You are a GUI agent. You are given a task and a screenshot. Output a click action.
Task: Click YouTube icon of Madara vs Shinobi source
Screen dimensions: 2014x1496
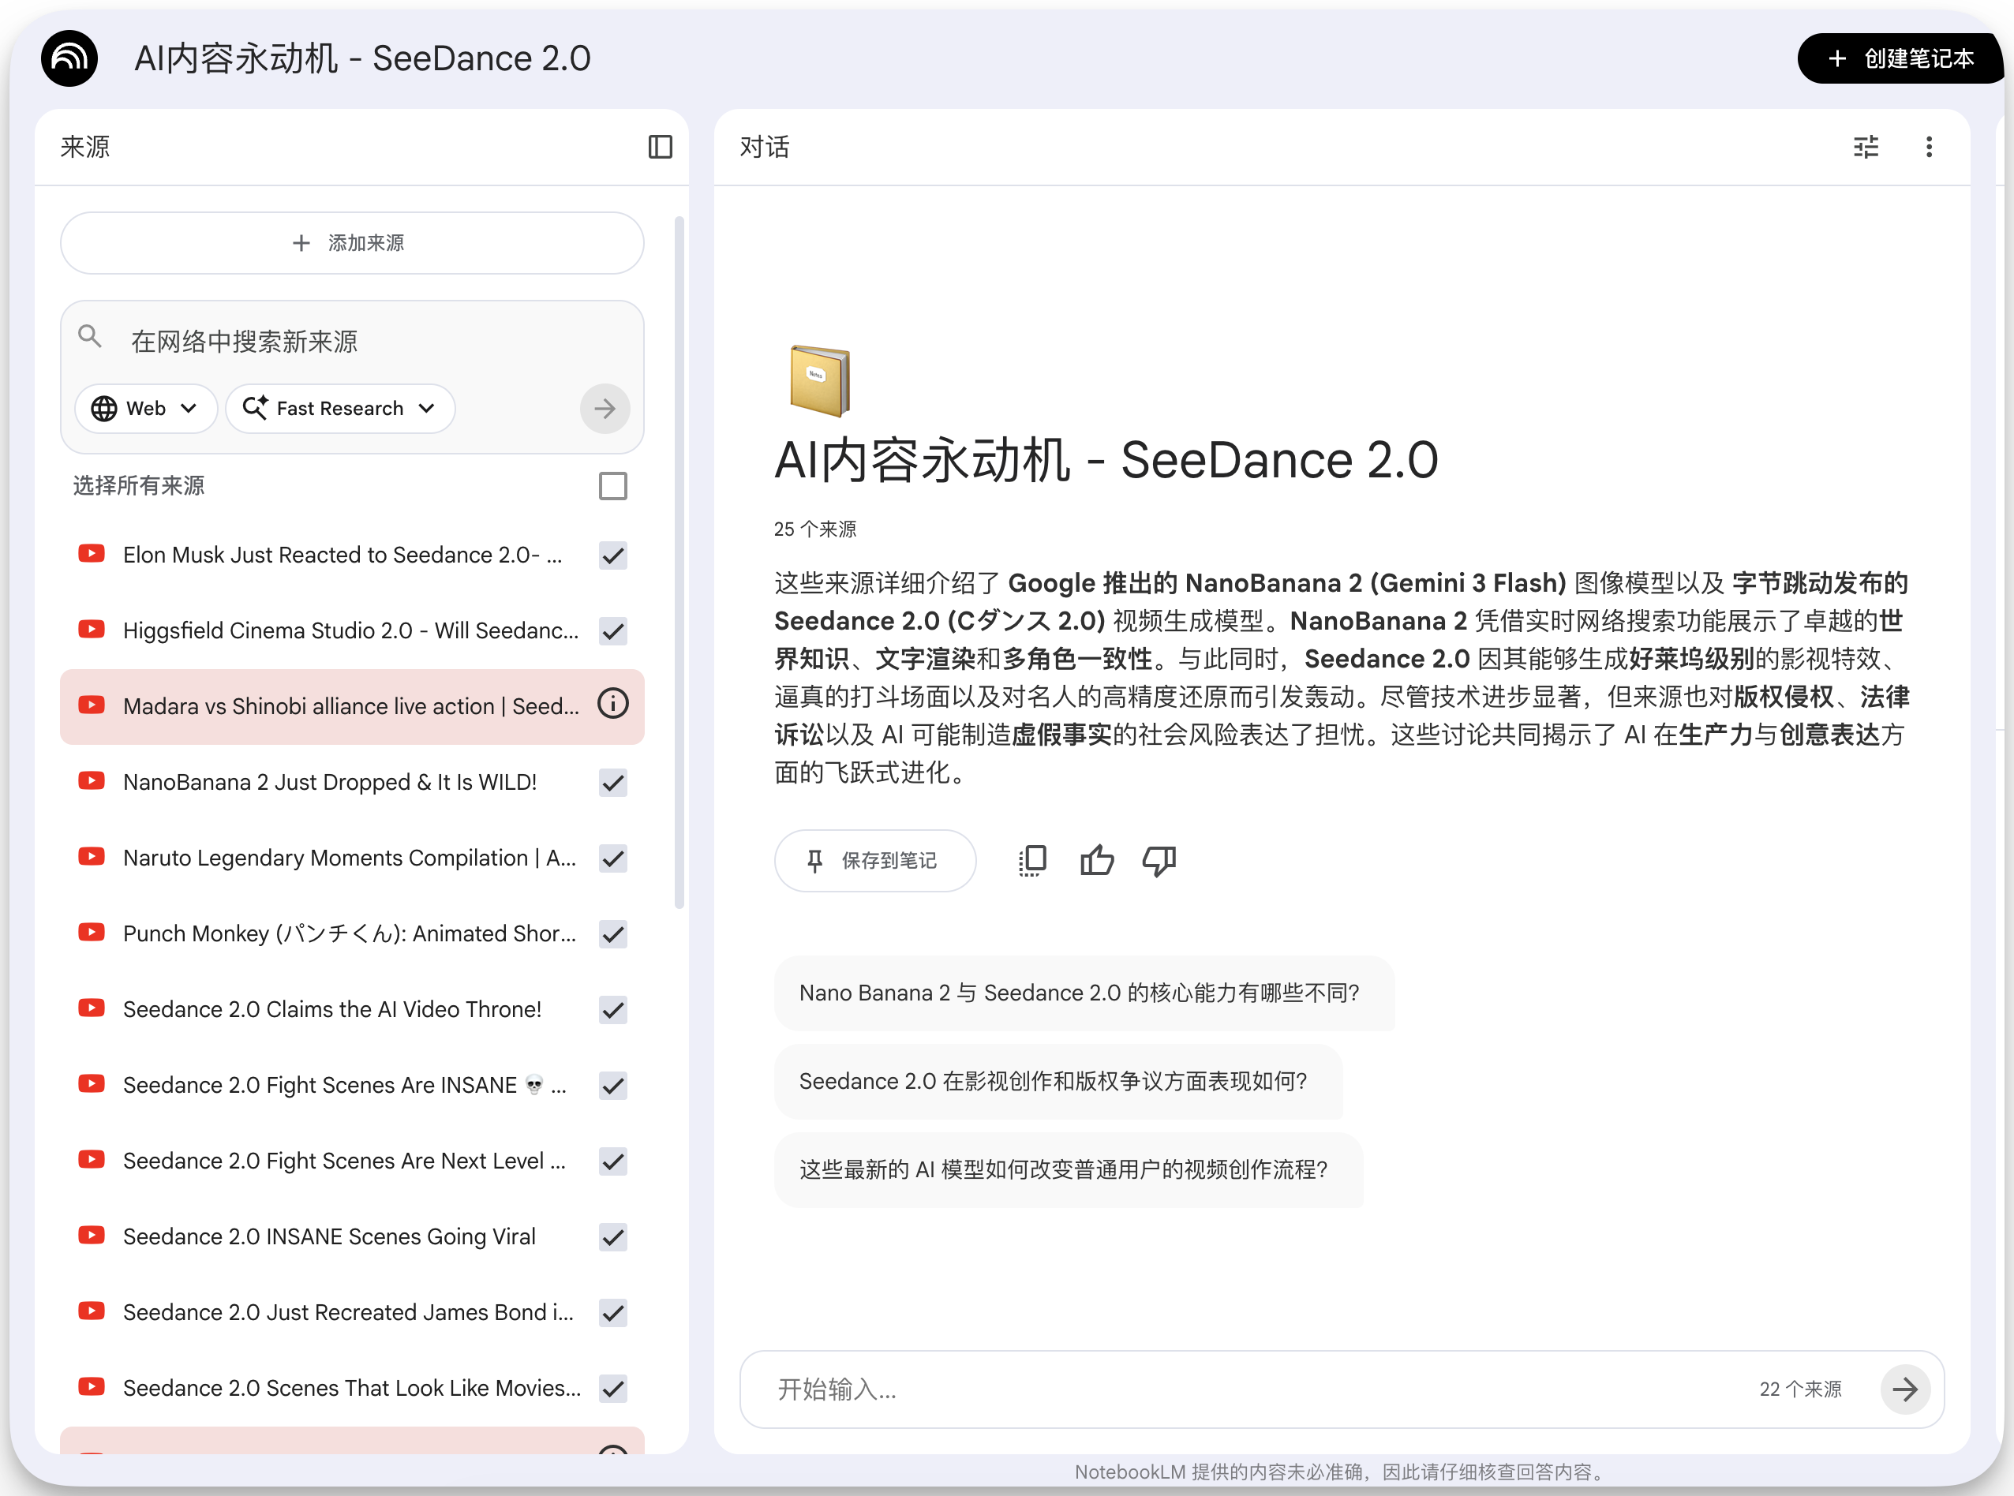tap(92, 705)
